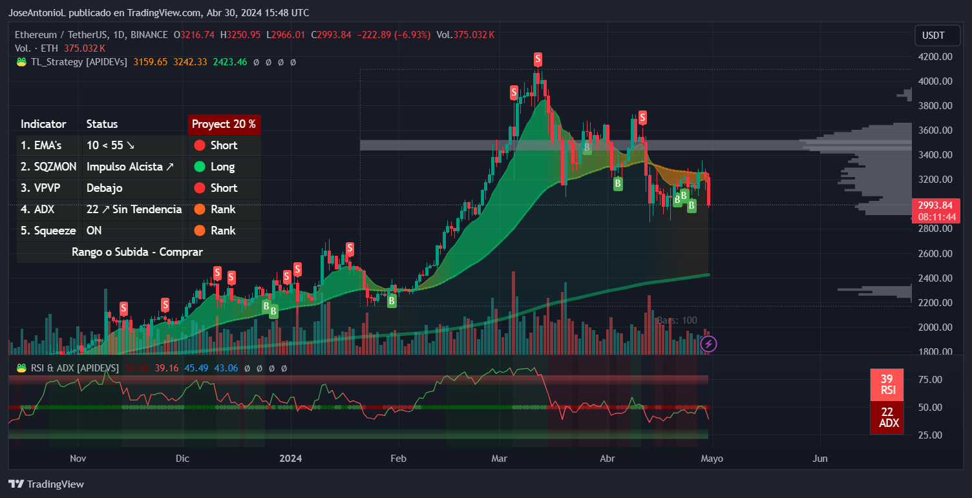This screenshot has width=972, height=498.
Task: Click the Vol. · ETH volume label
Action: coord(37,48)
